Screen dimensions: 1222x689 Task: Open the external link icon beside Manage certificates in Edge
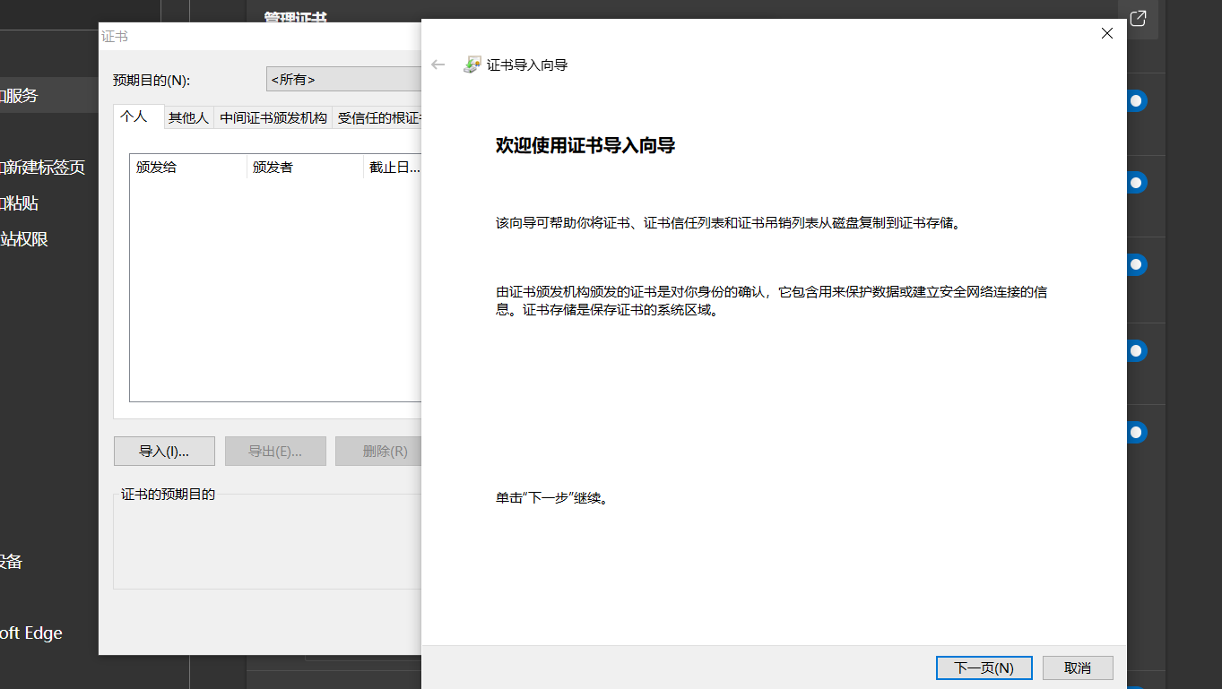pyautogui.click(x=1138, y=18)
